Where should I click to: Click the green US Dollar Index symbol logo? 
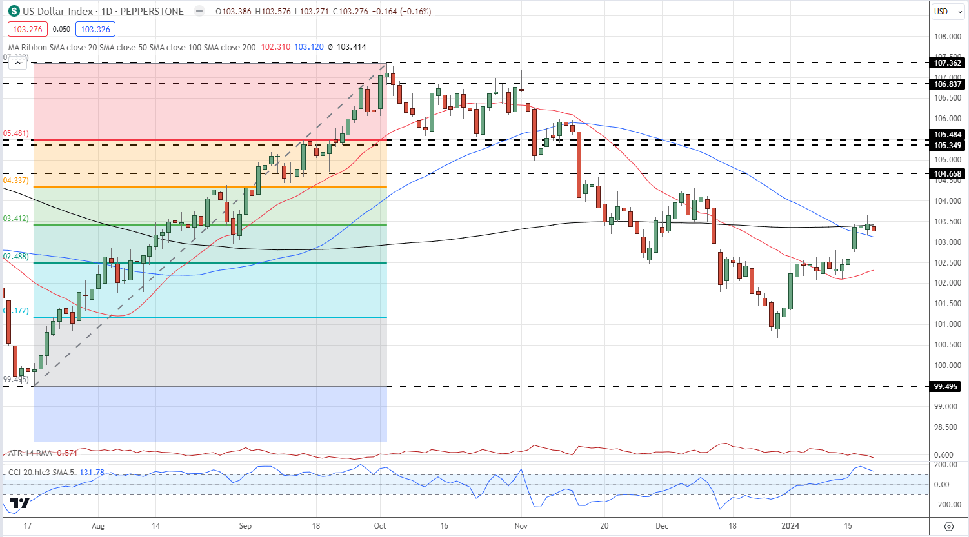(14, 11)
